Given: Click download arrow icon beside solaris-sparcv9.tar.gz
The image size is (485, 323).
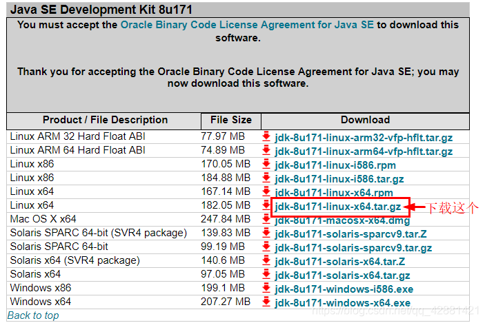Looking at the screenshot, I should (x=266, y=247).
